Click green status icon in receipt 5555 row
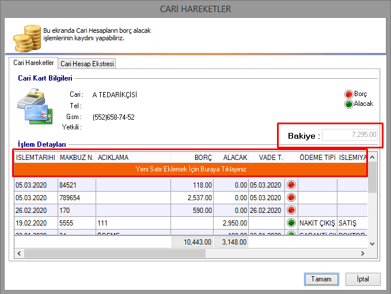This screenshot has height=294, width=391. tap(291, 223)
